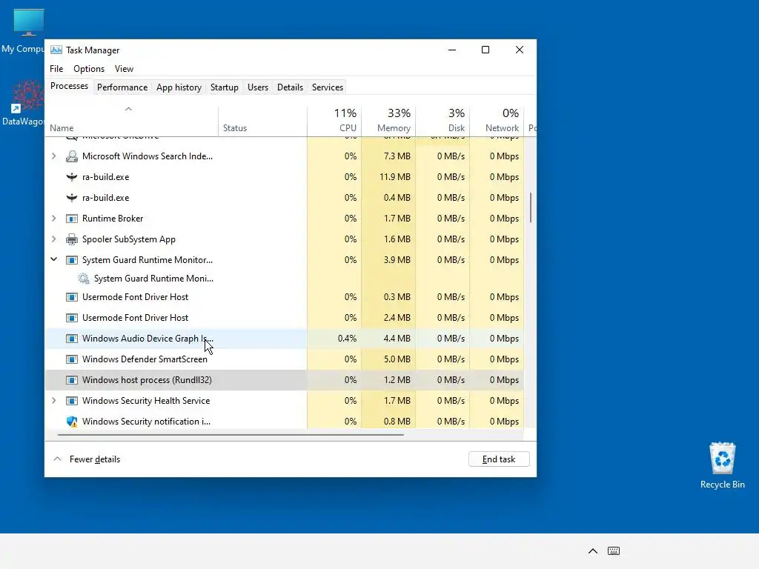Minimize the Task Manager window
The image size is (759, 569).
(x=452, y=50)
